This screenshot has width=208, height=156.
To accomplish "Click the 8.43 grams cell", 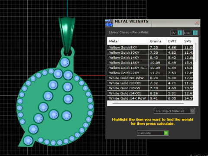I will [157, 58].
